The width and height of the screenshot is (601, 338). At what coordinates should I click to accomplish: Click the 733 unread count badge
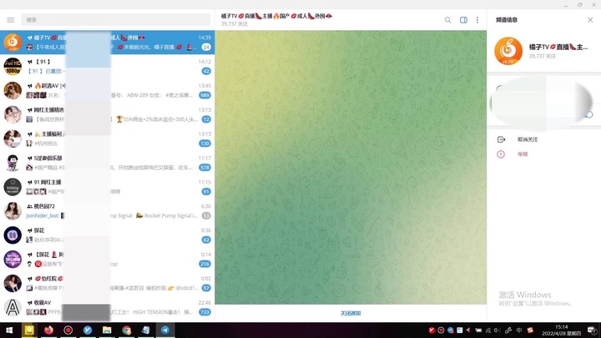click(x=205, y=312)
